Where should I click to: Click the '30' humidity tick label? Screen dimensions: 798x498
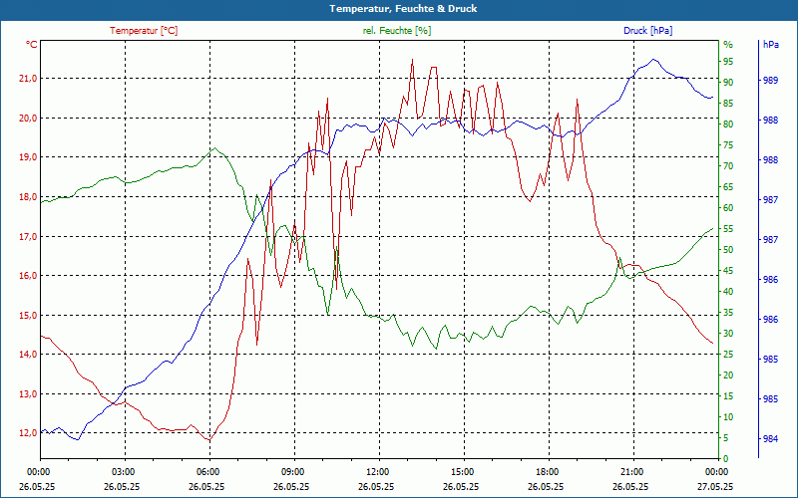(728, 334)
